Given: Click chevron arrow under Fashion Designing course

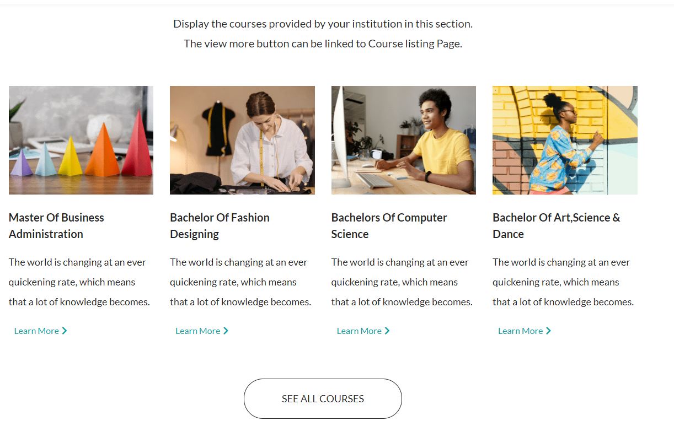Looking at the screenshot, I should pyautogui.click(x=226, y=331).
